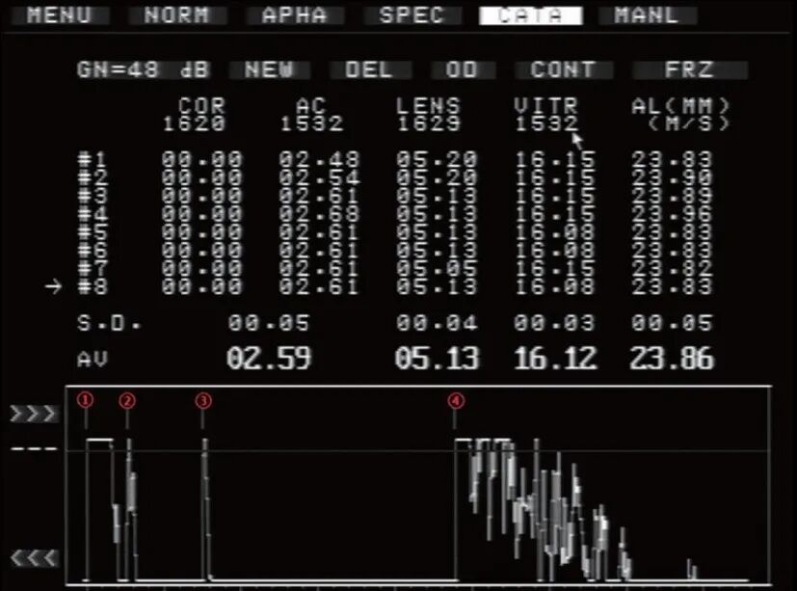This screenshot has height=591, width=797.
Task: Click AL value 23.90 in row #2
Action: coord(672,177)
